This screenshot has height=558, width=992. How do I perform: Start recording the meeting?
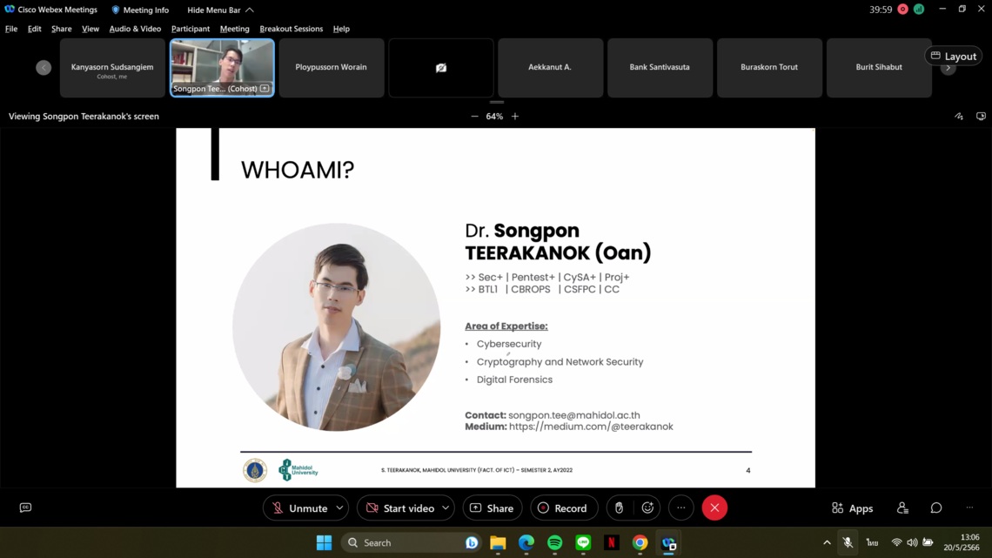tap(562, 508)
